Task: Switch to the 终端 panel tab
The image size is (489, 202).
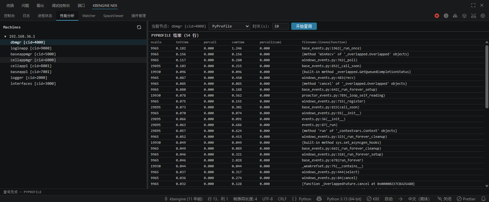Action: [x=10, y=6]
